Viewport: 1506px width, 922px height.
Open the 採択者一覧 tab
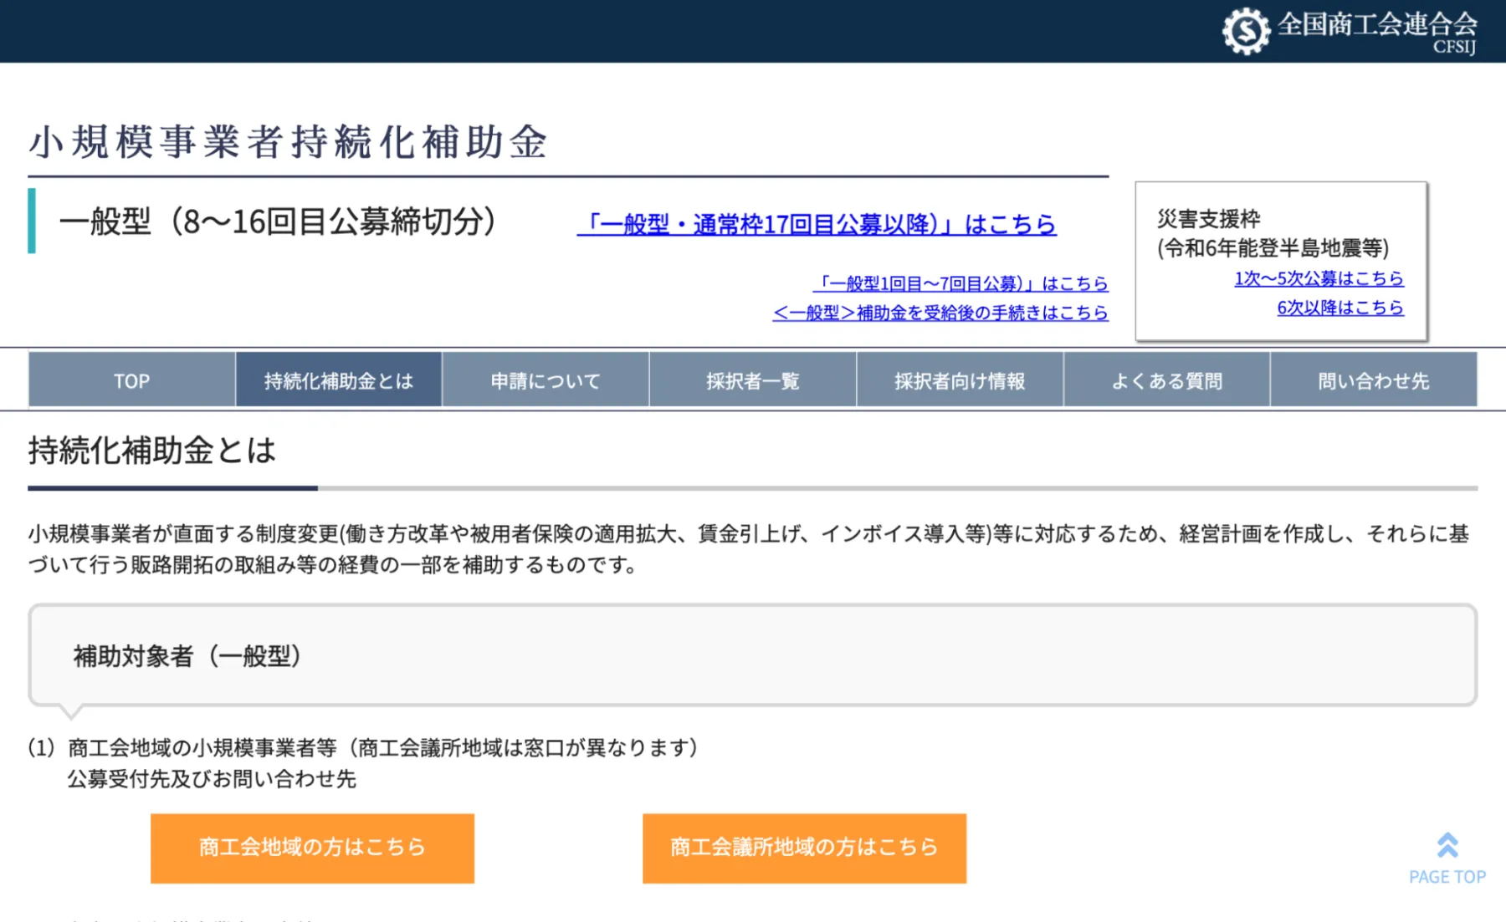pos(751,380)
